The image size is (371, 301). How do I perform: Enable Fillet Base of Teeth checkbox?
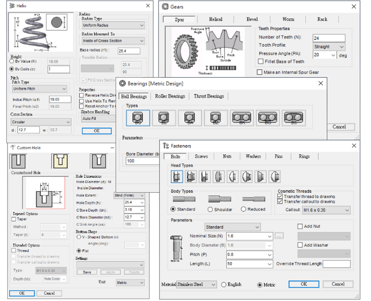pyautogui.click(x=261, y=61)
